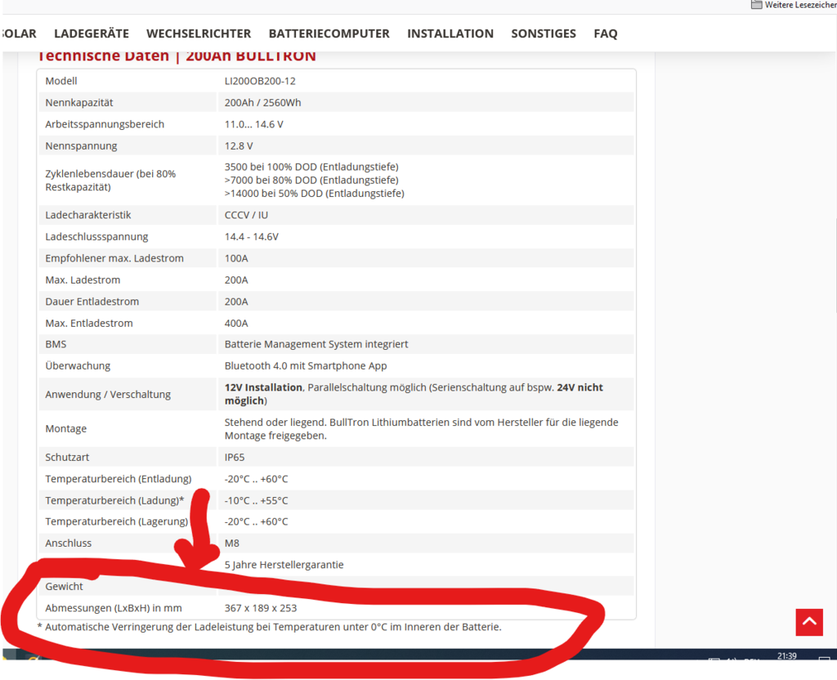Select the value -10°C .. +55°C

[x=256, y=501]
